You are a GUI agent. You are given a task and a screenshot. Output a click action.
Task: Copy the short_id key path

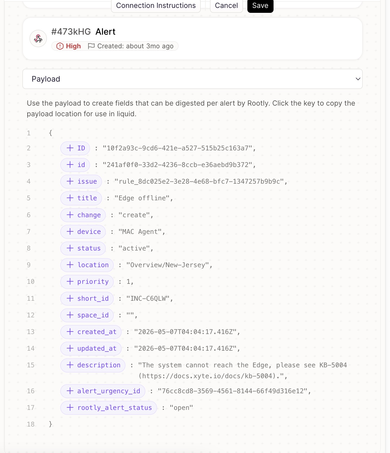click(87, 298)
